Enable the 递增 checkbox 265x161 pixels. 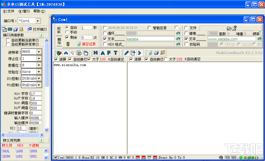(x=186, y=33)
